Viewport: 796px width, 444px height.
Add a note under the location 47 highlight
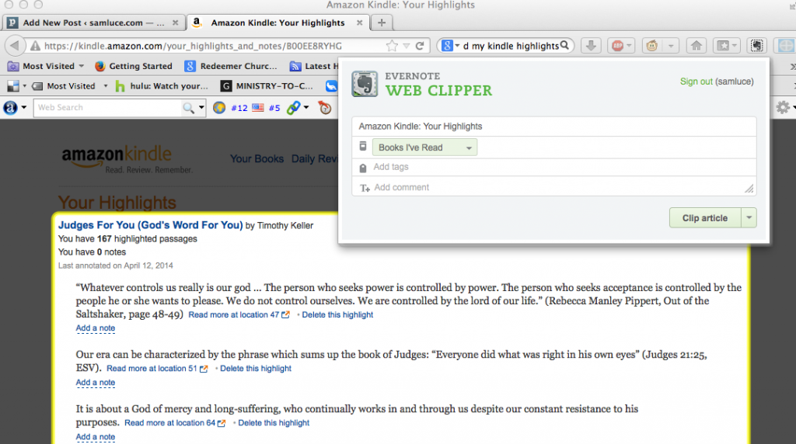96,328
